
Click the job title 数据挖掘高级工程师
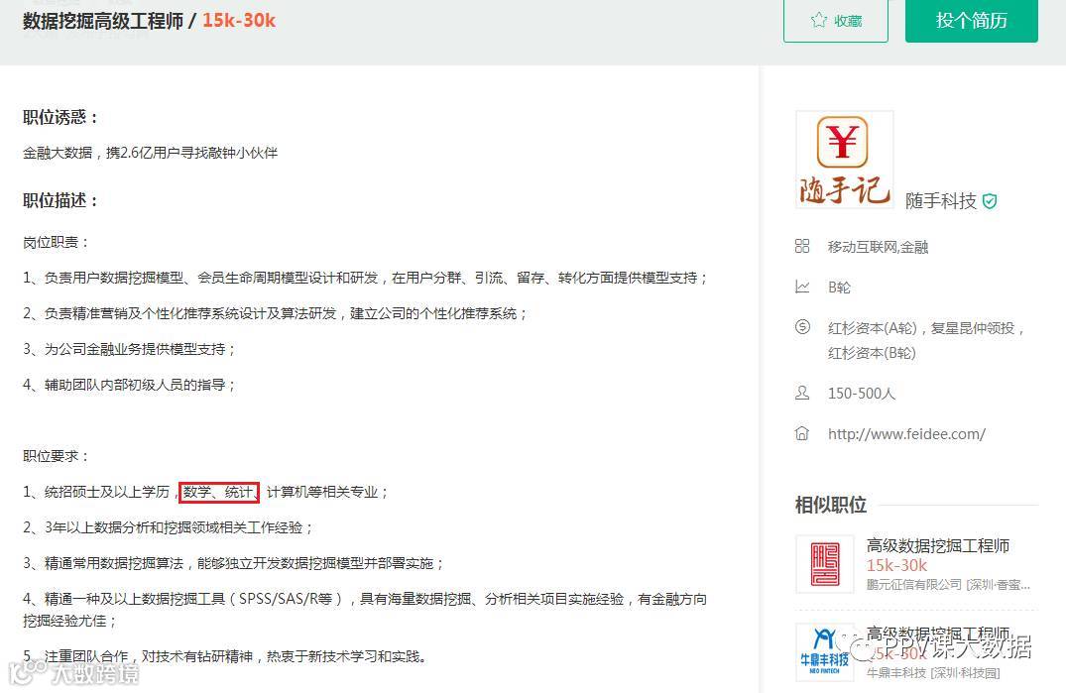103,21
